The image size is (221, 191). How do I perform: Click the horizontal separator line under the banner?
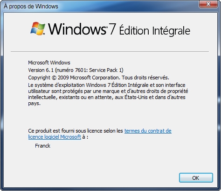[x=110, y=51]
